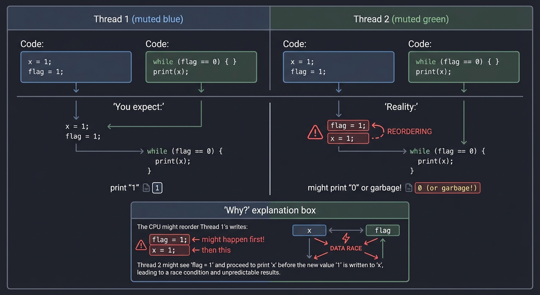Click the document icon near "0 (or garbage!)"
This screenshot has height=295, width=540.
[408, 187]
